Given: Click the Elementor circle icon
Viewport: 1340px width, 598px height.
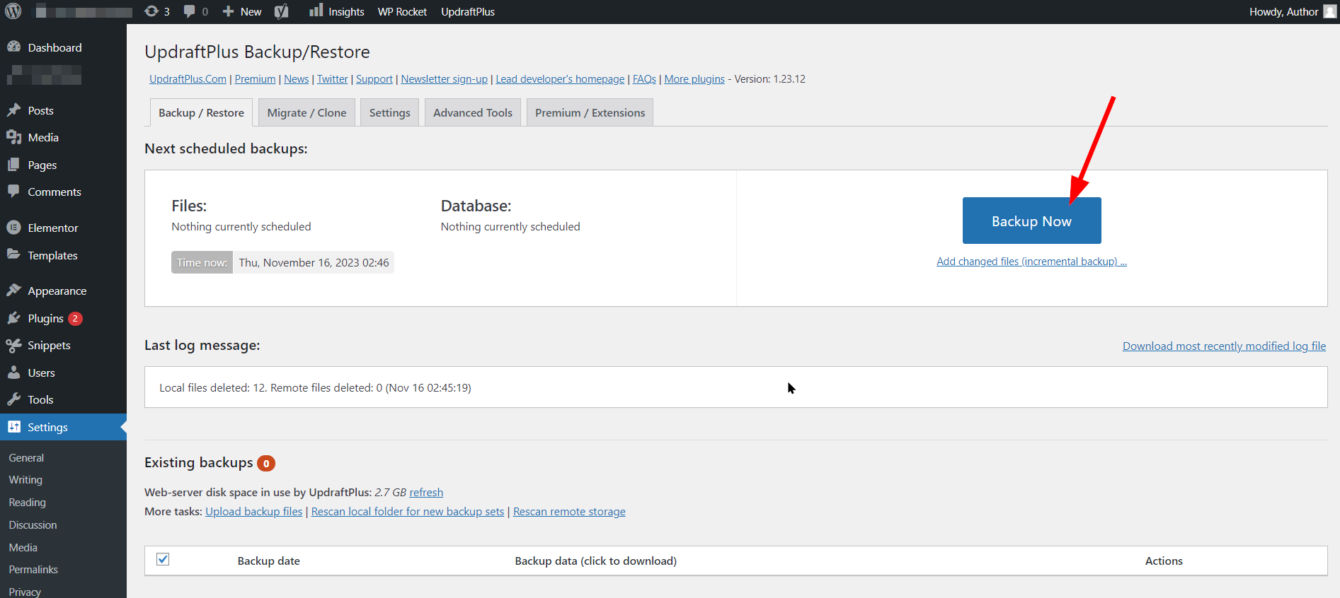Looking at the screenshot, I should pyautogui.click(x=13, y=228).
